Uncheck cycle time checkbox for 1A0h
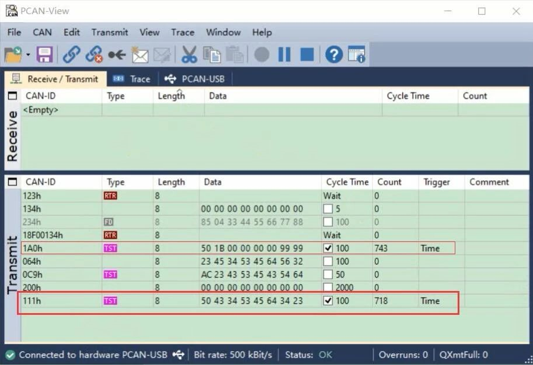533x365 pixels. click(x=328, y=248)
